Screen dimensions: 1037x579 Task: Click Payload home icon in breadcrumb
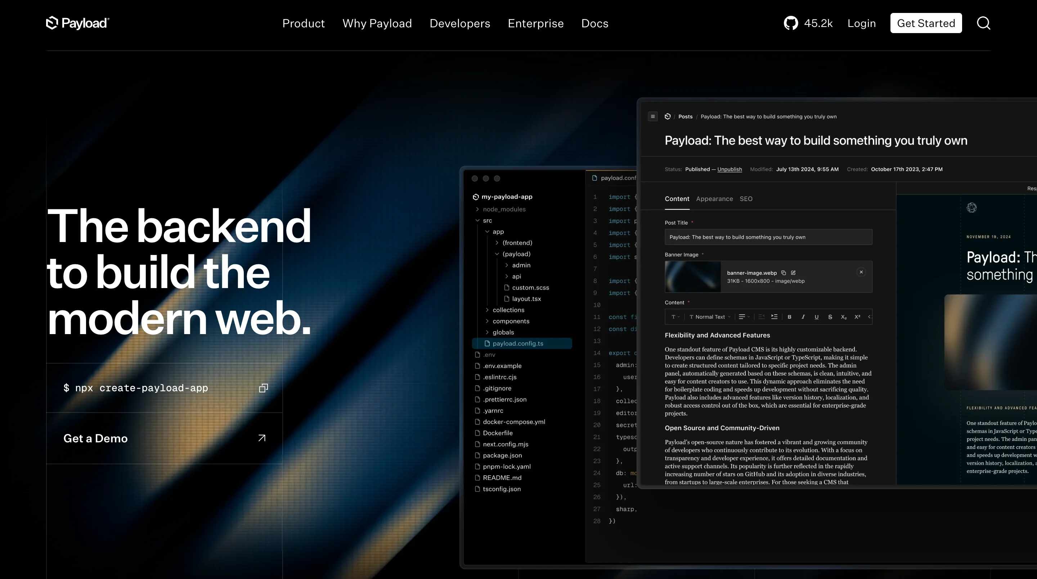(x=668, y=117)
